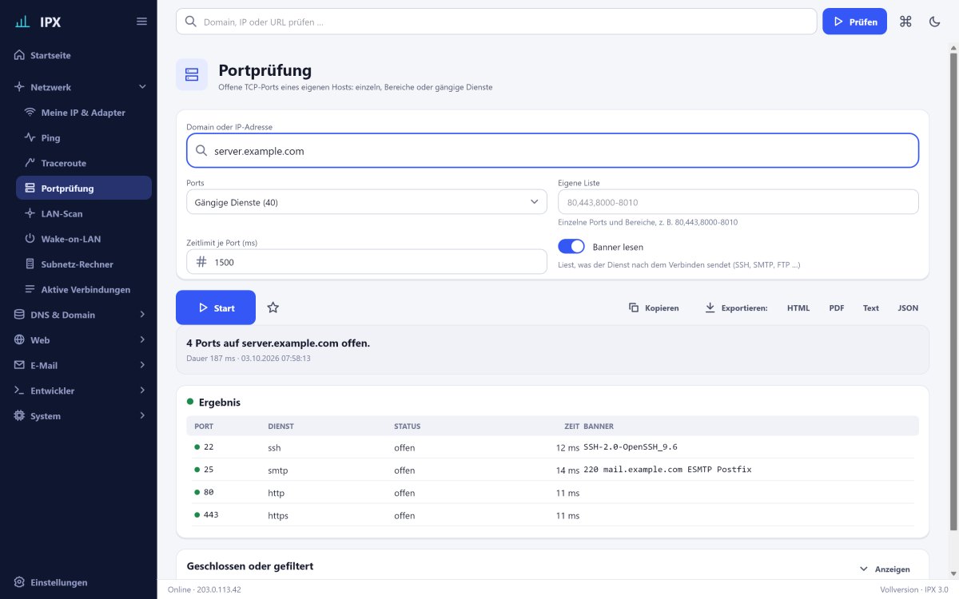Export result as JSON
The height and width of the screenshot is (599, 959).
[908, 307]
